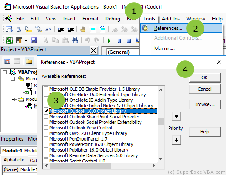This screenshot has height=175, width=226.
Task: Click the Uncomment Block toolbar icon
Action: (102, 29)
